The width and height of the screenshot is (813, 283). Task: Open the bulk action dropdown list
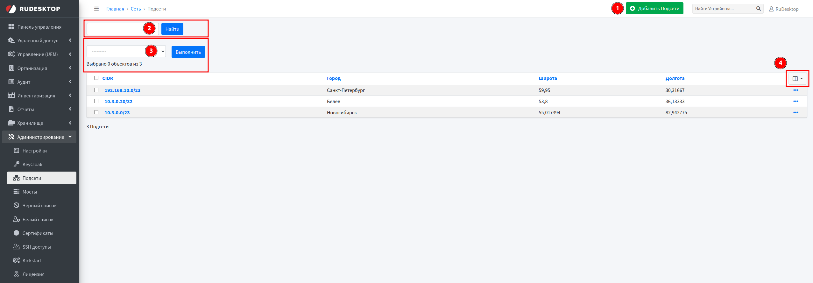click(126, 51)
